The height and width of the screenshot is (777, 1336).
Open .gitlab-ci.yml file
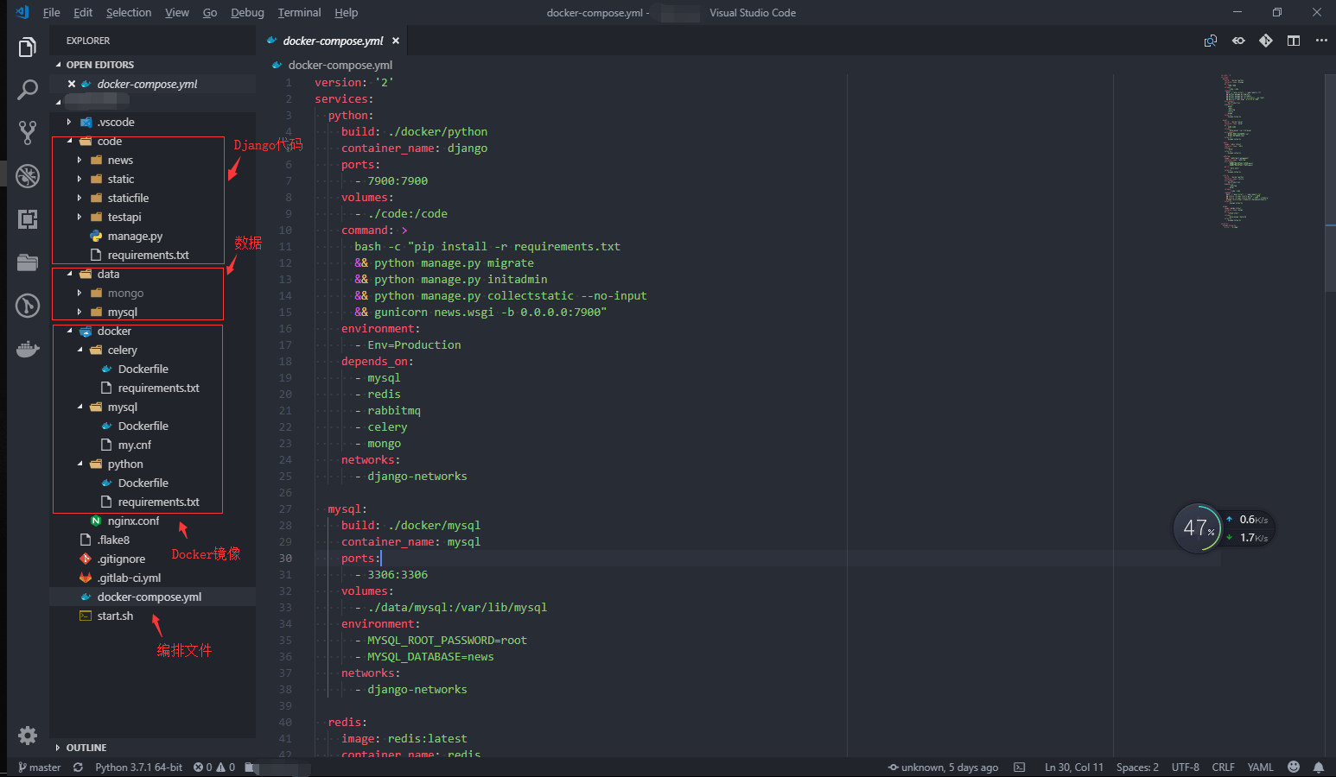point(129,578)
